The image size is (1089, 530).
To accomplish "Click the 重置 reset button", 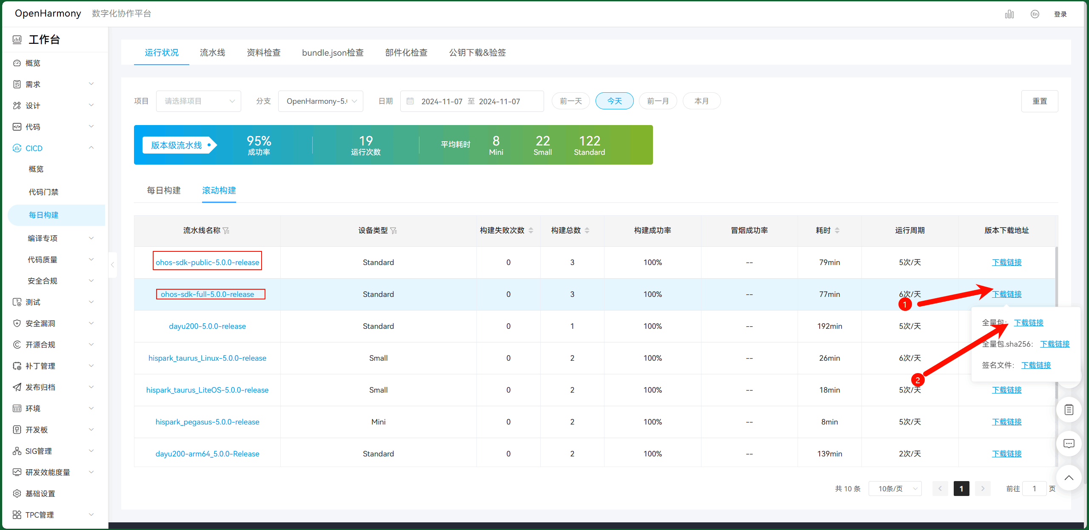I will coord(1040,101).
